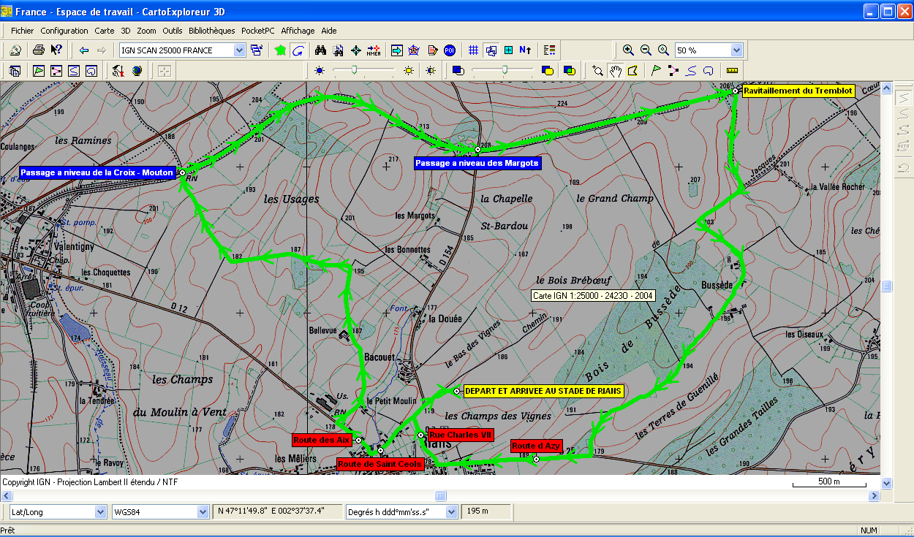Click the zoom in magnifier icon

(628, 50)
